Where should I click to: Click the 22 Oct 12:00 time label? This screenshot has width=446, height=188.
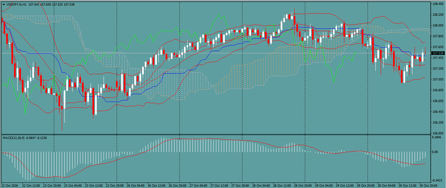click(x=31, y=185)
